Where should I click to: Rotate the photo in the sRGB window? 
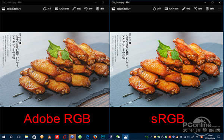tap(198, 9)
